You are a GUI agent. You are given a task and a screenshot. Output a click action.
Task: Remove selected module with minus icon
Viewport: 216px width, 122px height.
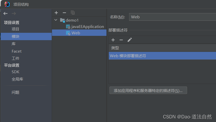(64, 13)
